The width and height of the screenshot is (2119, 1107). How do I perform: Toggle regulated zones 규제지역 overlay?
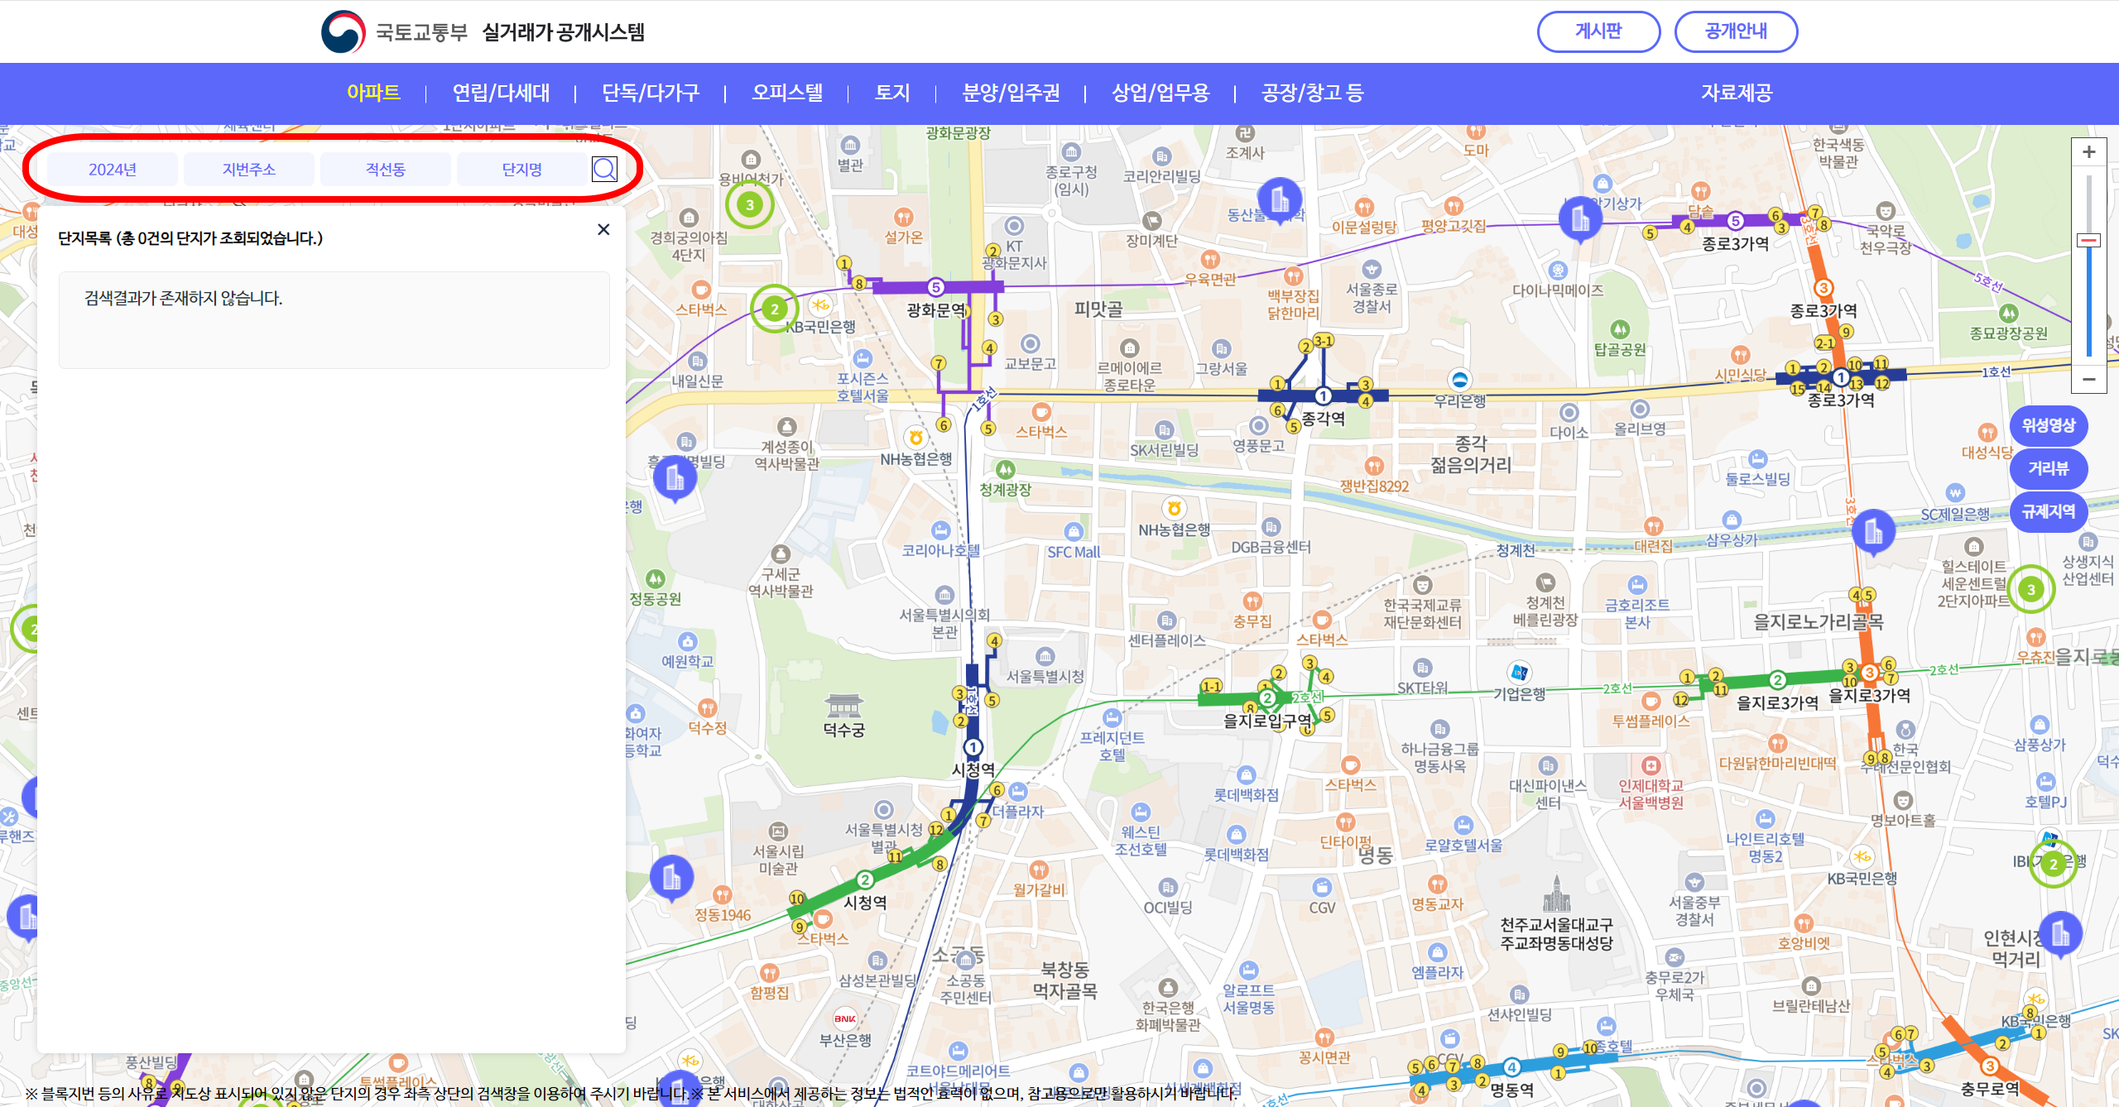pyautogui.click(x=2048, y=512)
